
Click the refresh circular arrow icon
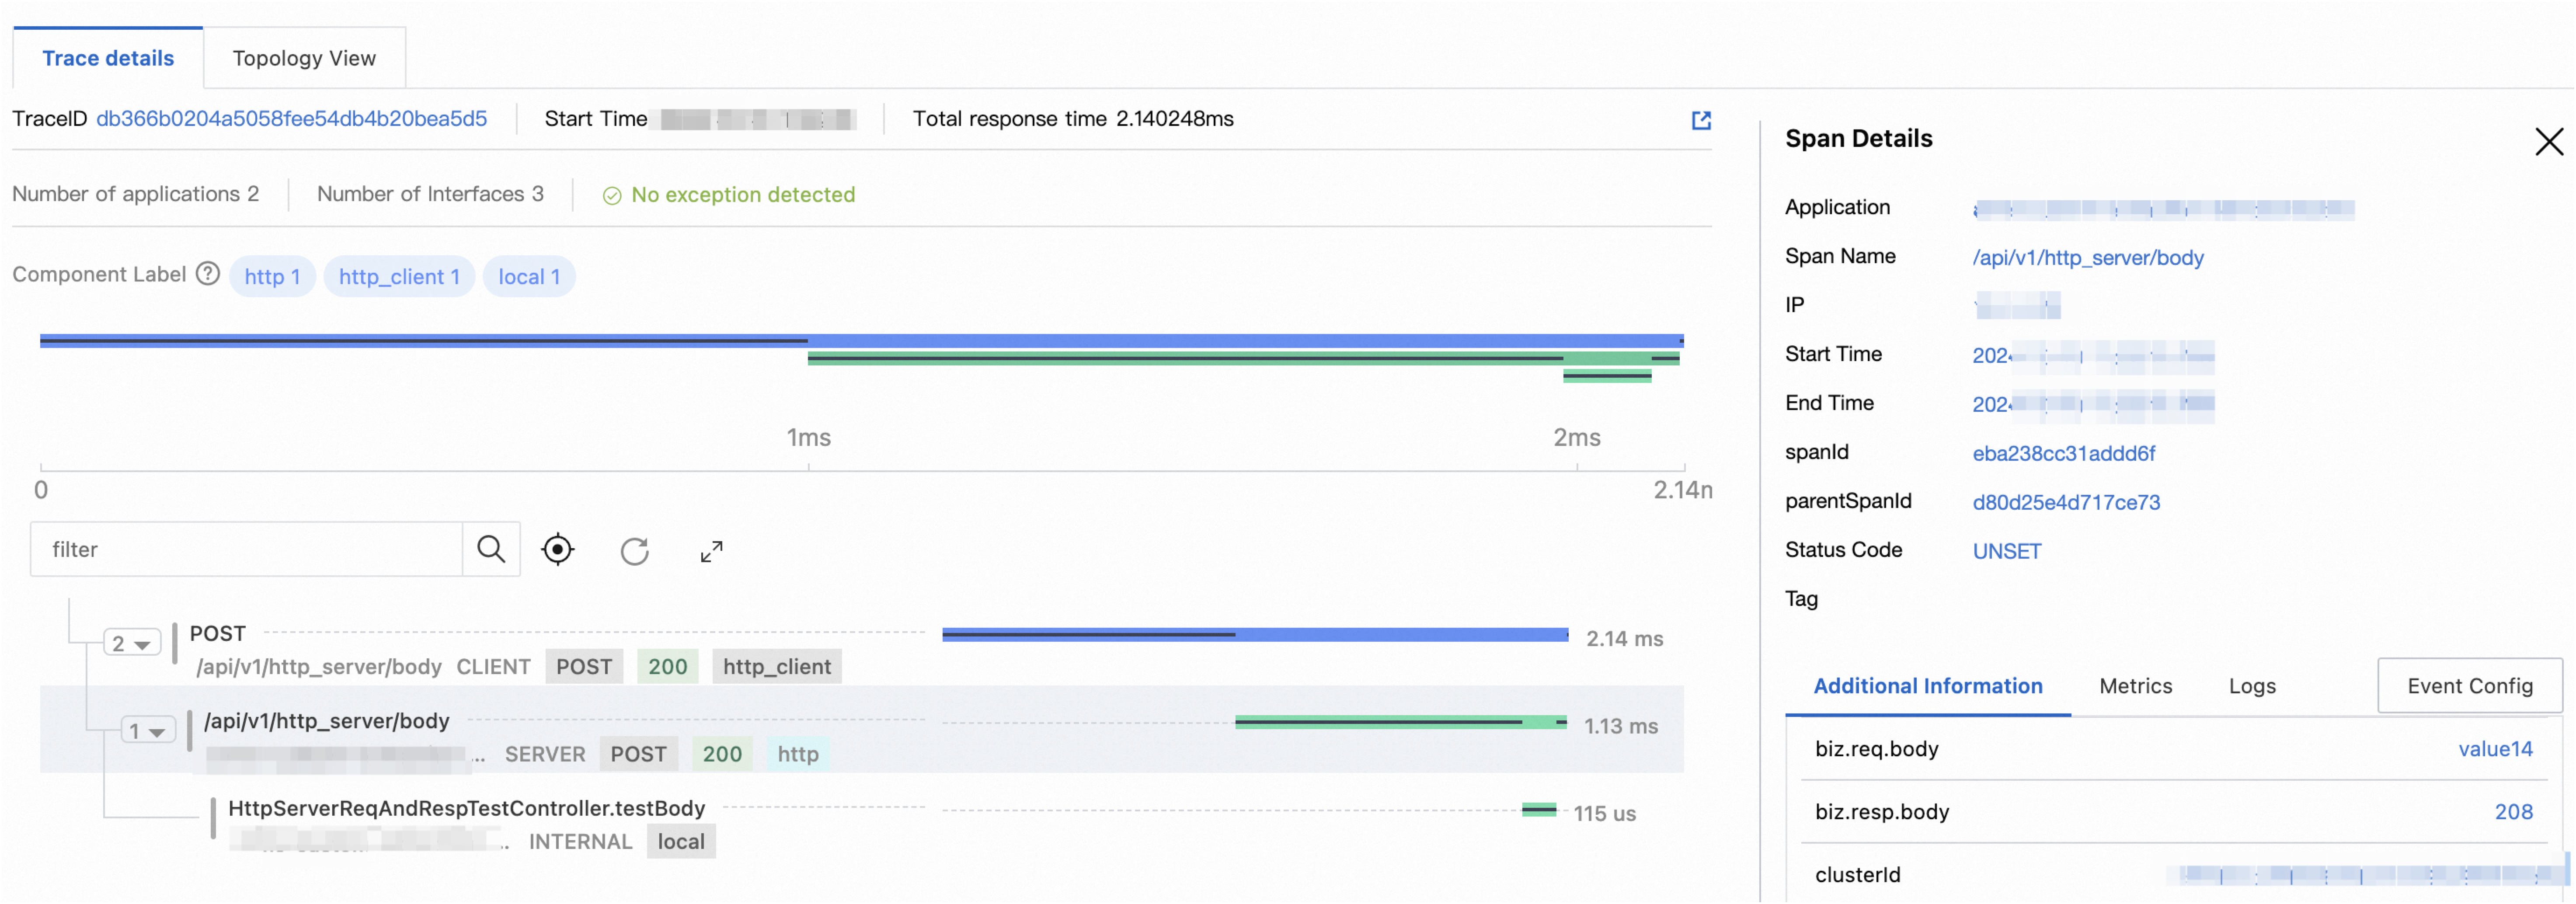634,551
